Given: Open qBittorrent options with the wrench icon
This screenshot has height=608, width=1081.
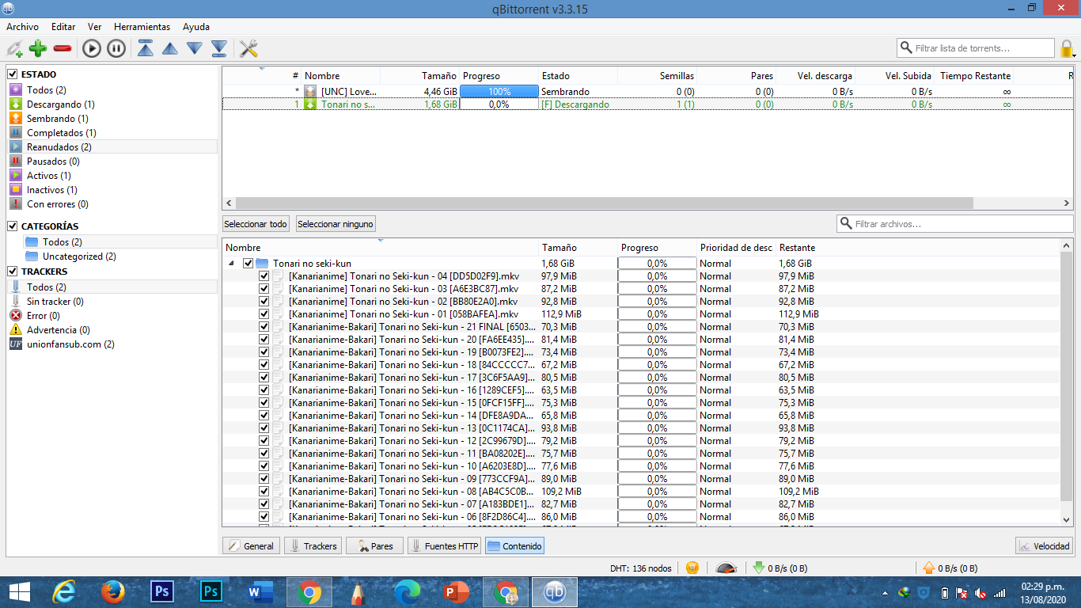Looking at the screenshot, I should coord(250,48).
